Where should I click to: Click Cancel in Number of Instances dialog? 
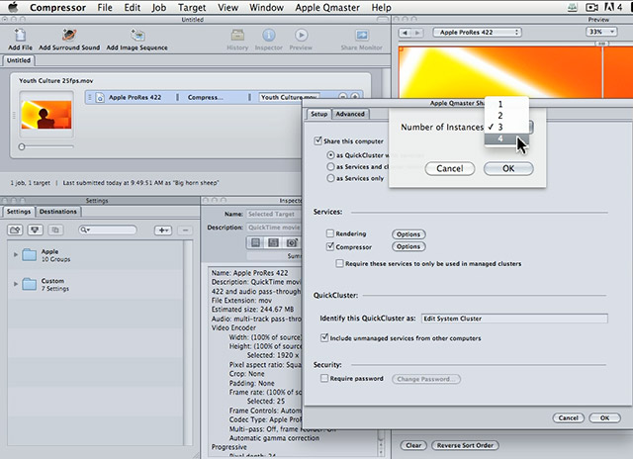coord(450,168)
